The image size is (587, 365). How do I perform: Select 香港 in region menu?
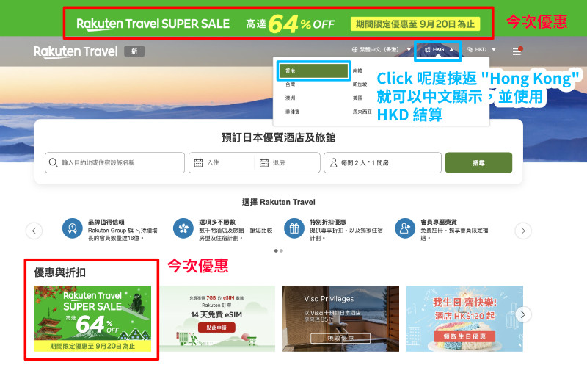click(x=314, y=71)
